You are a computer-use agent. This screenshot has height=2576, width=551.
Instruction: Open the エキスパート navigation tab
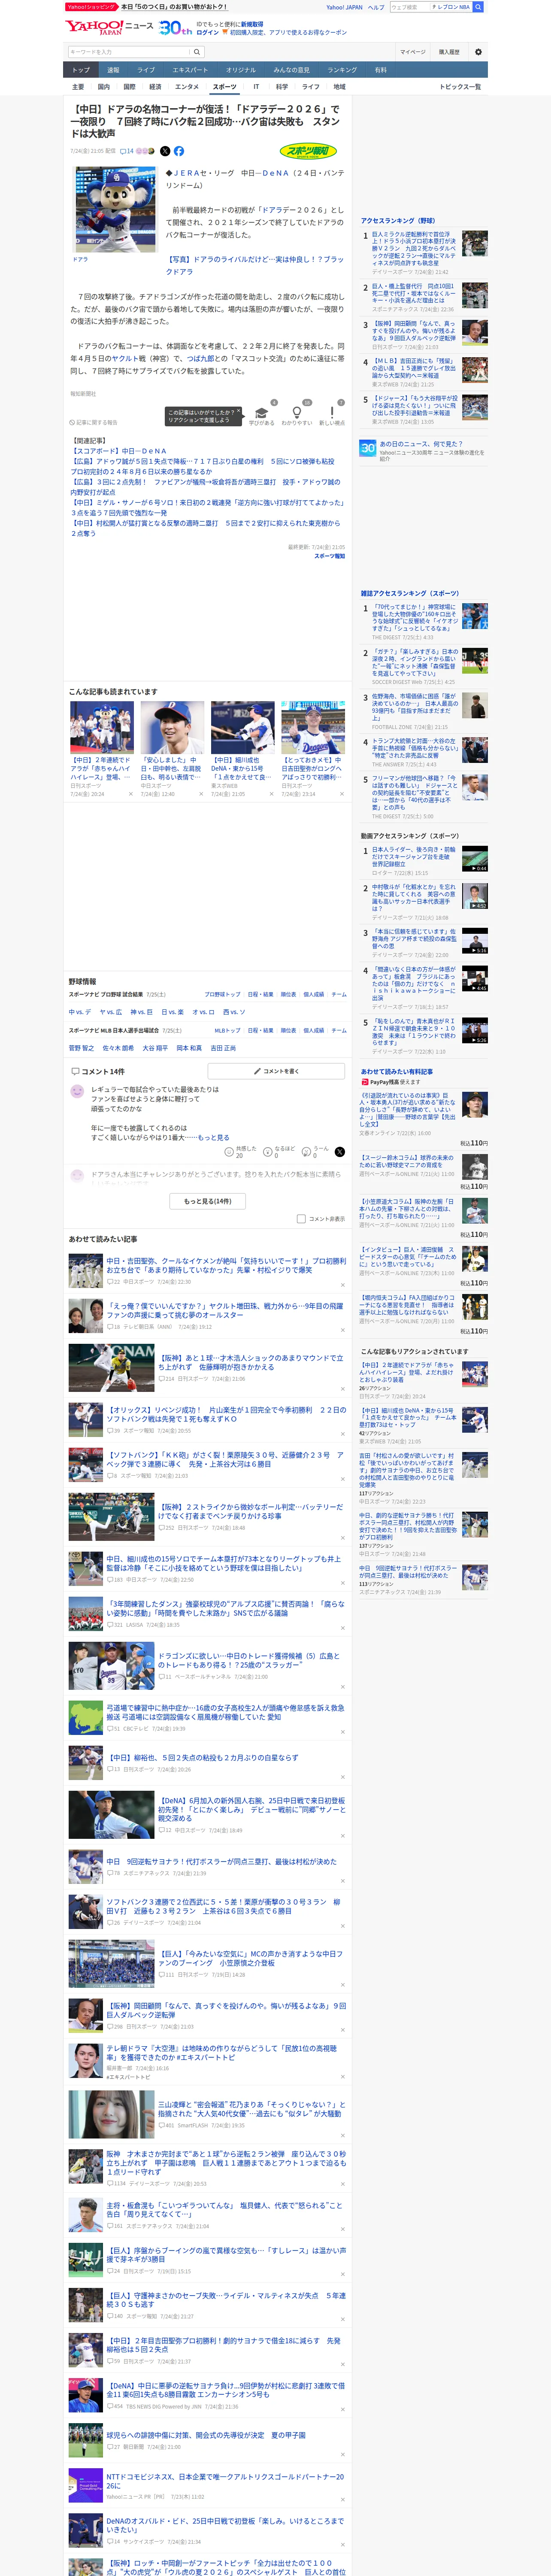coord(190,70)
